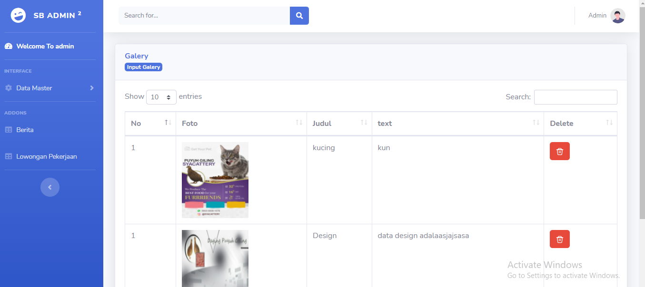Open the Admin user avatar menu

click(x=618, y=16)
